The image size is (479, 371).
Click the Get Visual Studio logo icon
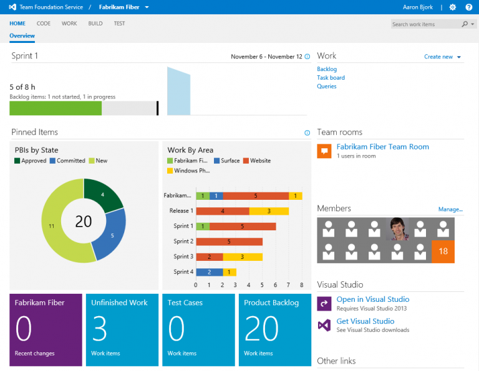[324, 325]
